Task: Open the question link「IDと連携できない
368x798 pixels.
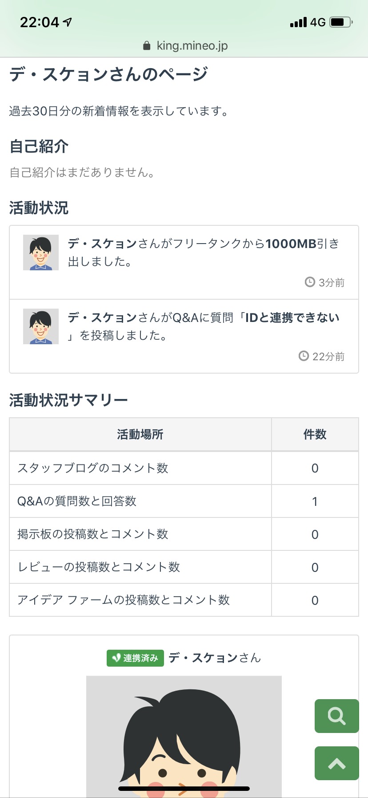Action: pos(292,318)
